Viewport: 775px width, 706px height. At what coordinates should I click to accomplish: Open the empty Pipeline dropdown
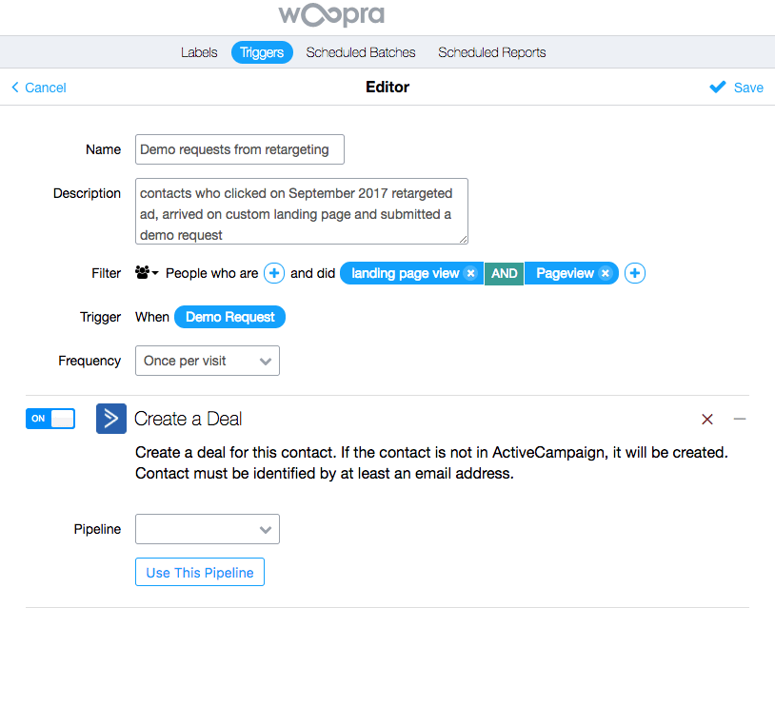click(207, 529)
